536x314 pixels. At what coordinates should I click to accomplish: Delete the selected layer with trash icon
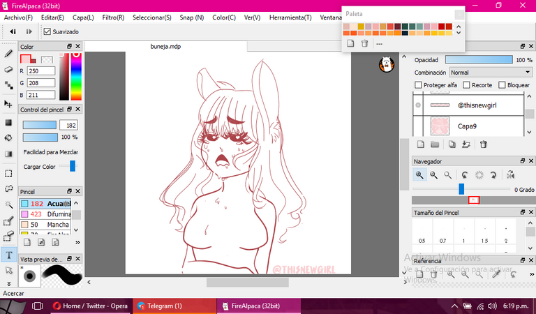click(x=484, y=144)
